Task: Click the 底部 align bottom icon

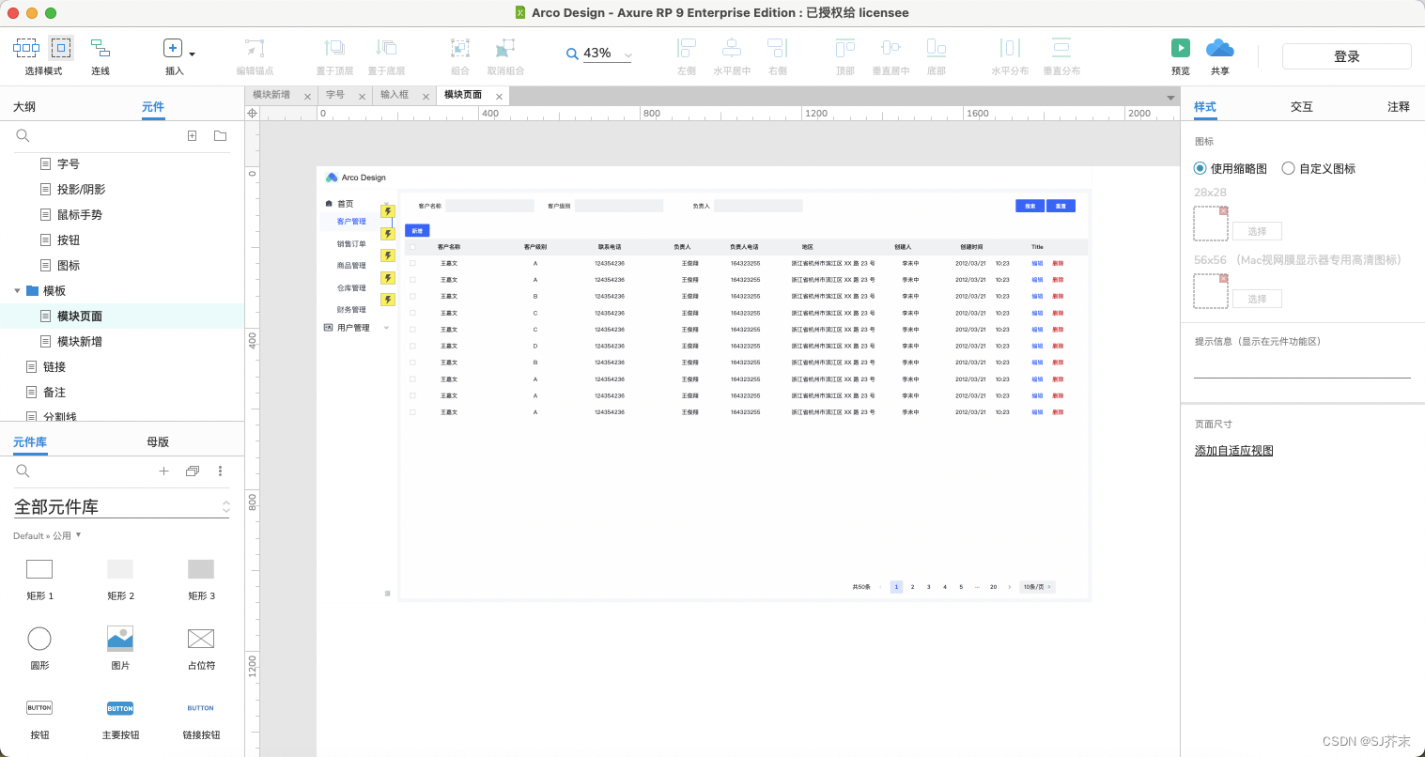Action: pyautogui.click(x=937, y=48)
